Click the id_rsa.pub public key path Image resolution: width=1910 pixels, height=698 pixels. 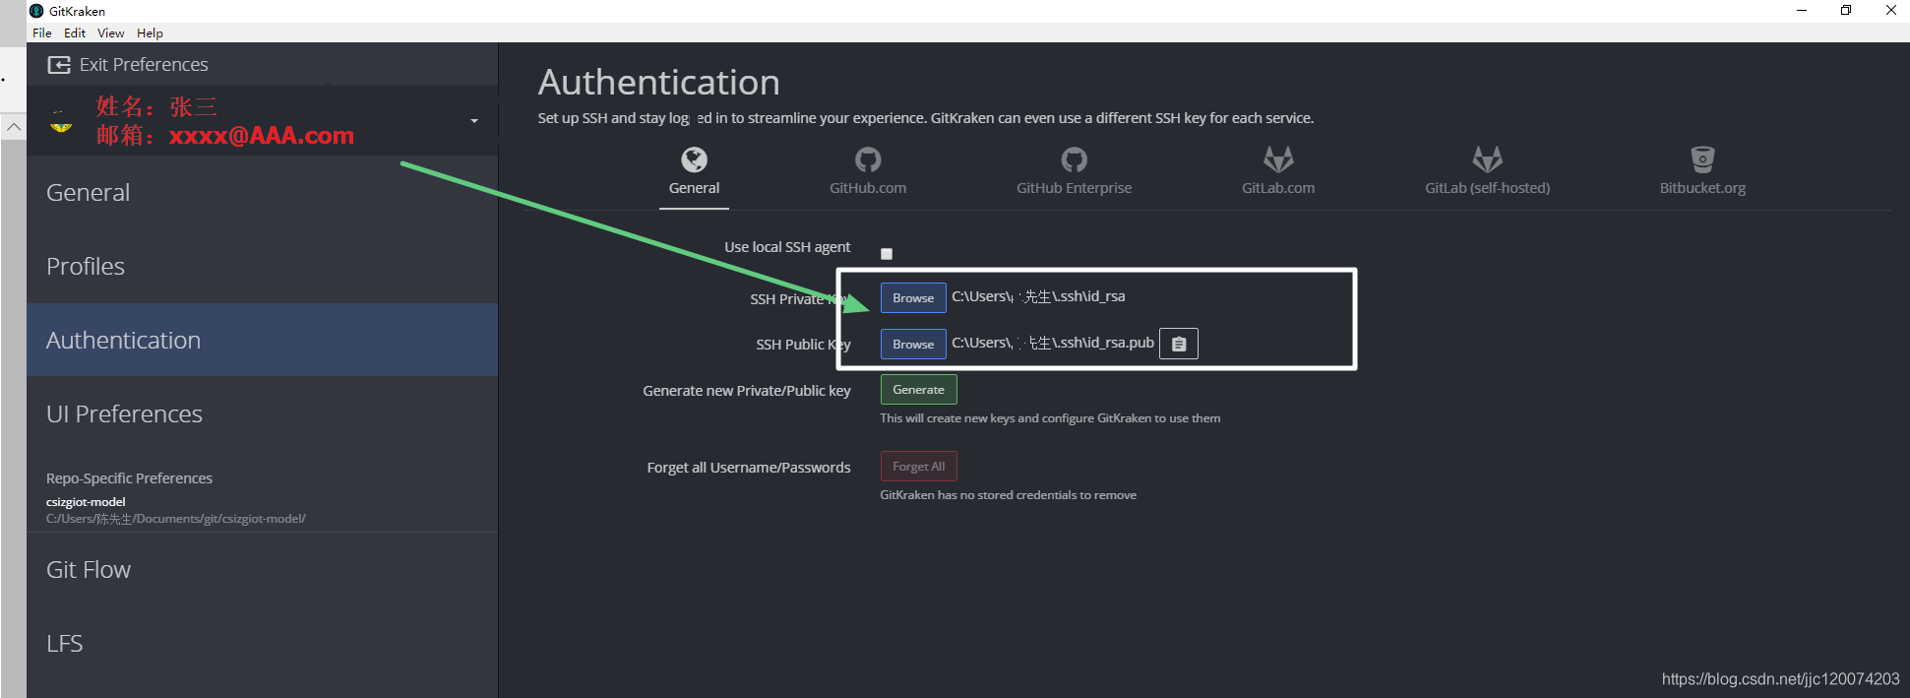[x=1053, y=343]
